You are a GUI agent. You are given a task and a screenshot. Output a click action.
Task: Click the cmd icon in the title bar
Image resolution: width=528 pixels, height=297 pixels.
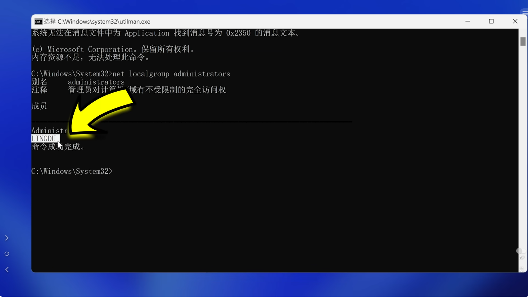[38, 21]
